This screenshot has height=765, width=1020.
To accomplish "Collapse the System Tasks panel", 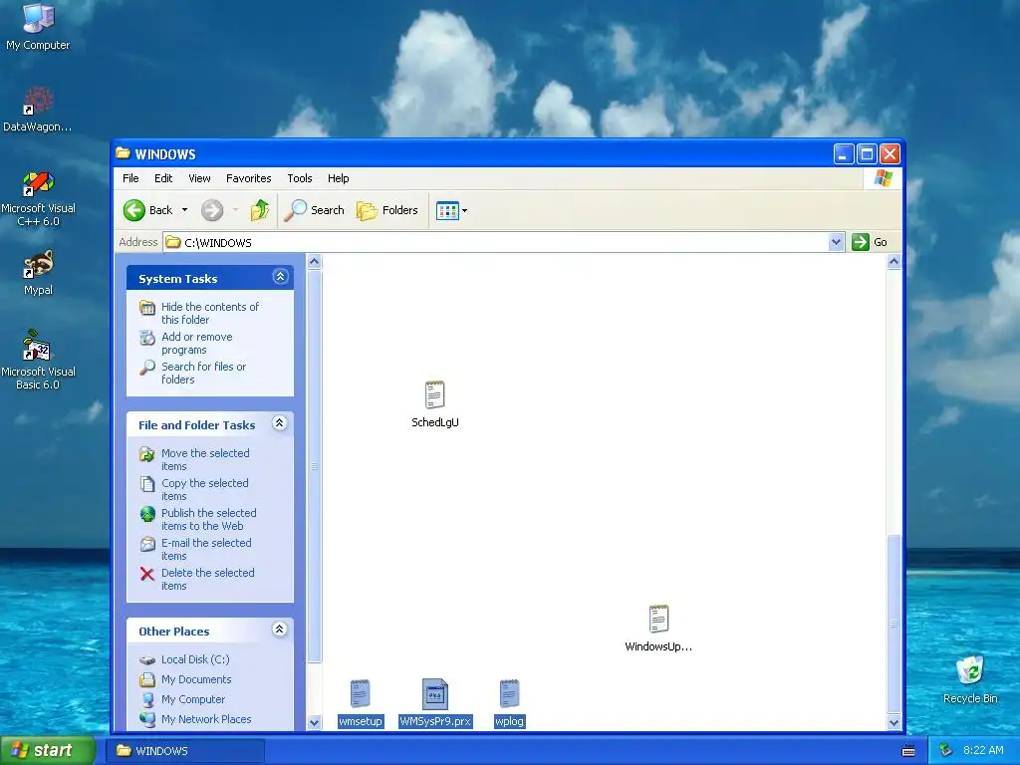I will click(x=280, y=277).
